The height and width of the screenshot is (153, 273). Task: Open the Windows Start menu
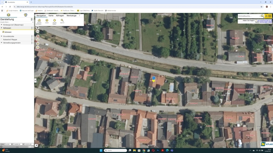(101, 150)
